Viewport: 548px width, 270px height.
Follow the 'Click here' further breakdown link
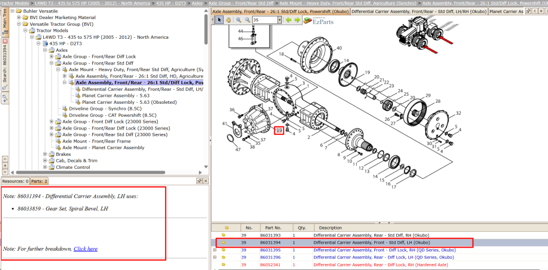(x=85, y=249)
